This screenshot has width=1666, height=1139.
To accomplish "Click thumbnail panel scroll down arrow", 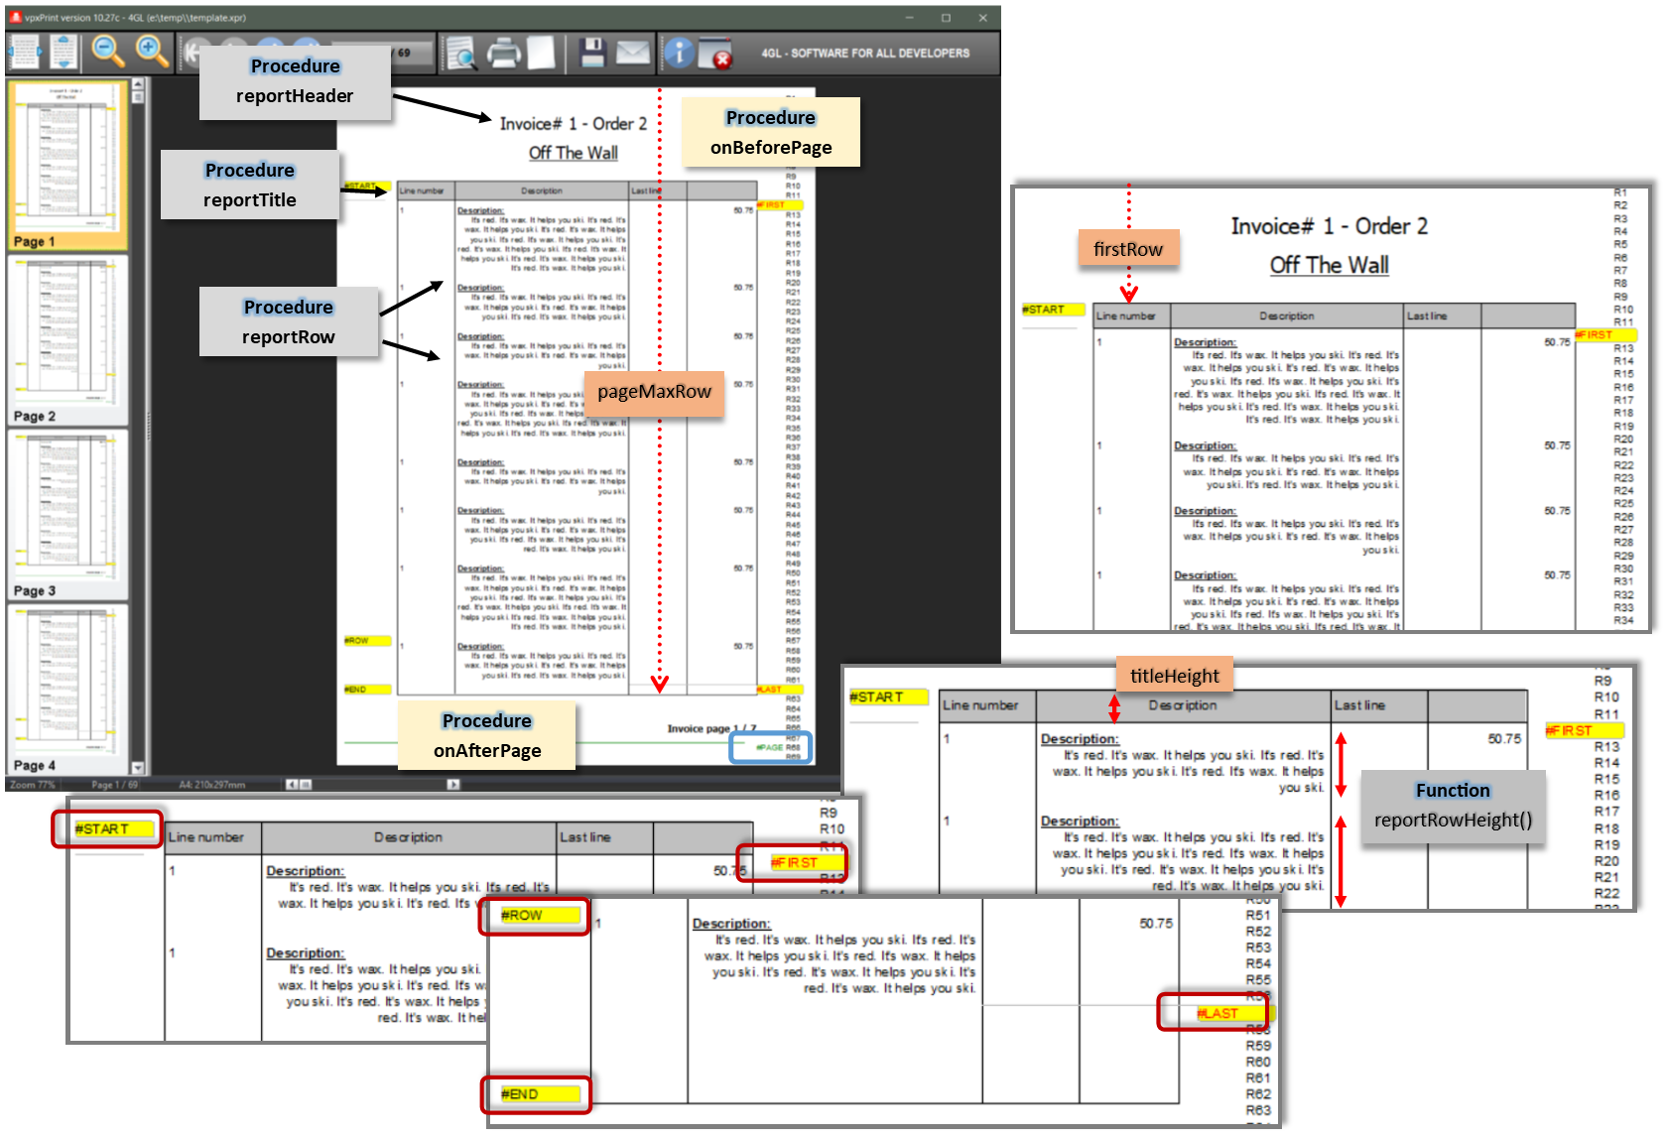I will point(138,768).
